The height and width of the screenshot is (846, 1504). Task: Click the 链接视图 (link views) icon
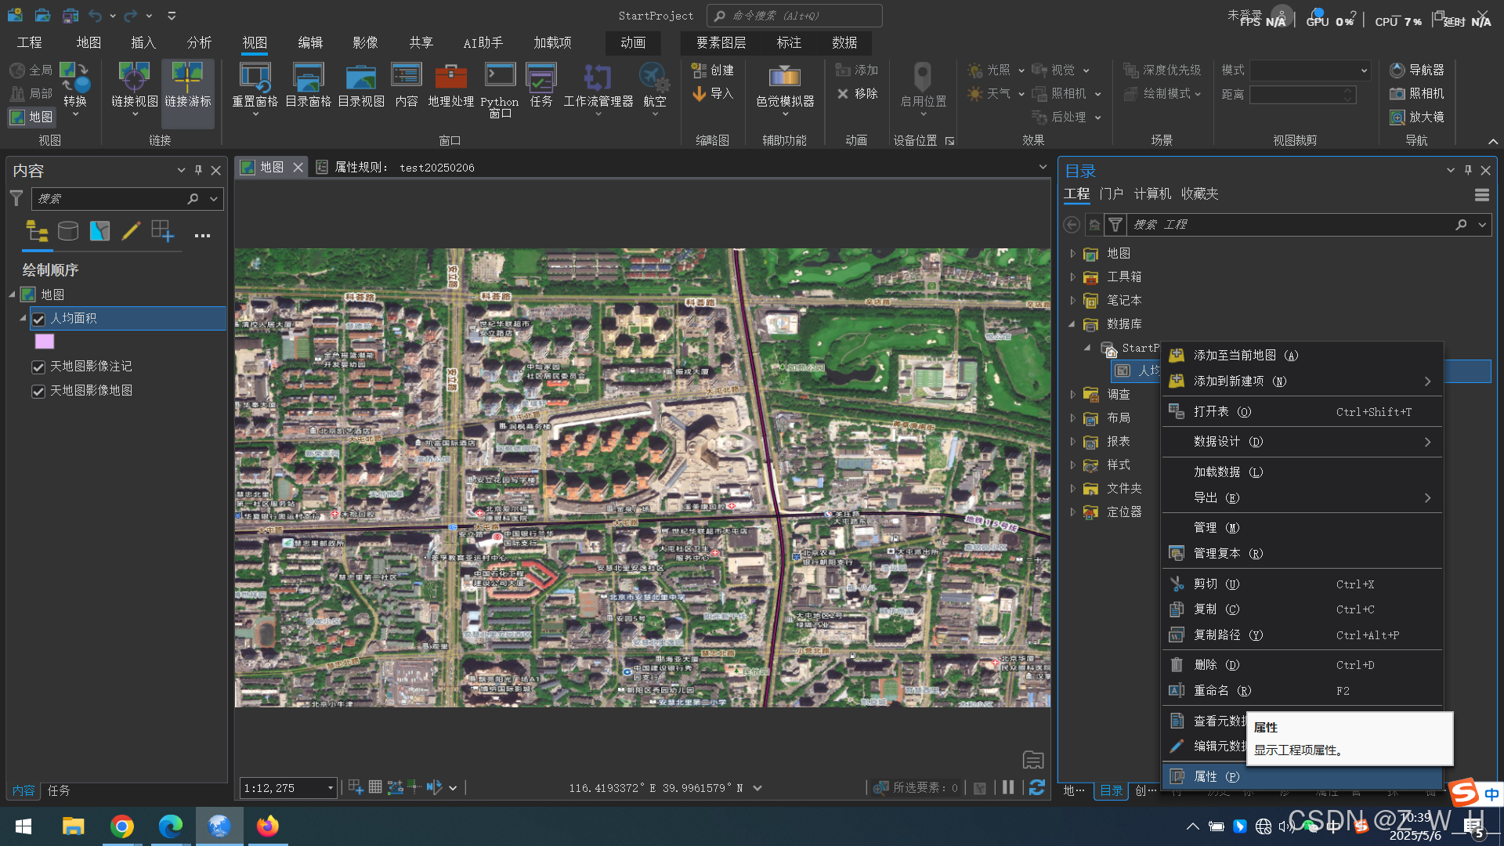[x=134, y=78]
